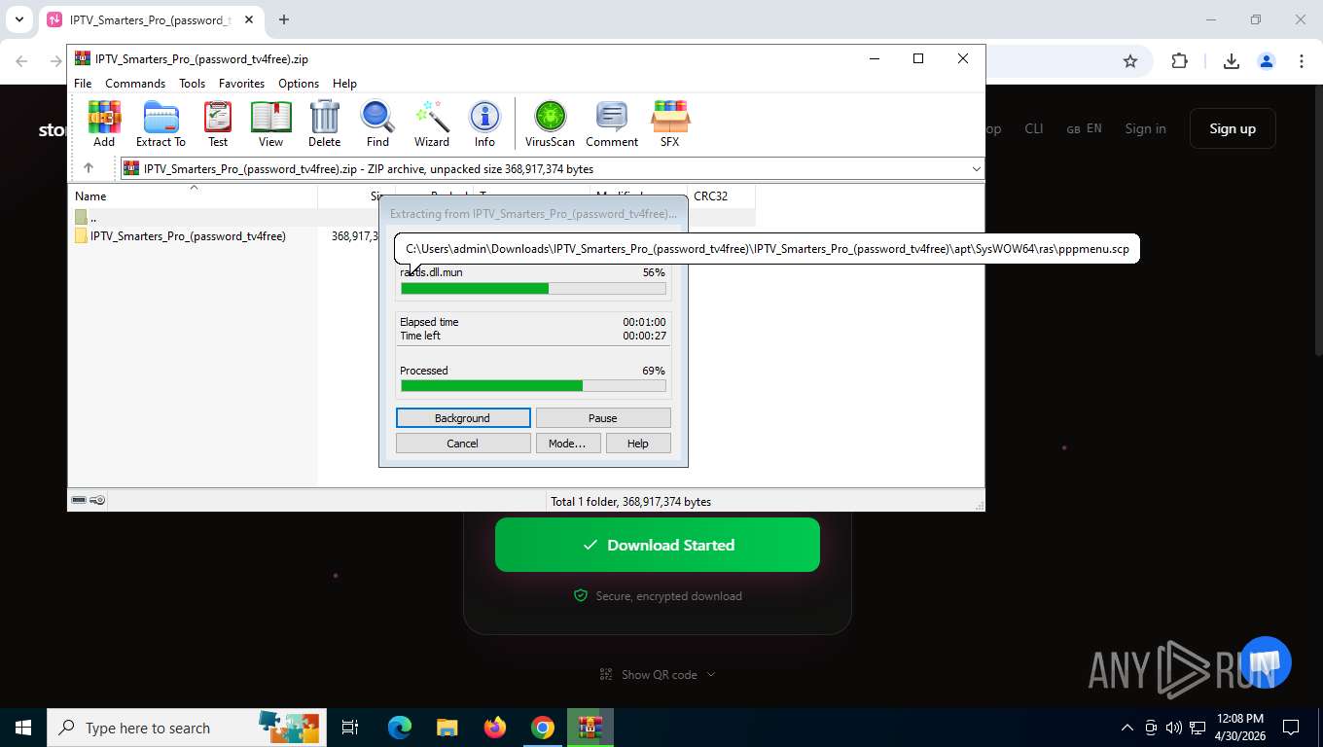
Task: Click the Type here to search box
Action: [185, 728]
